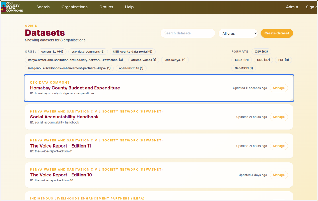Viewport: 318px width, 201px height.
Task: Filter by africas-voices (1) chip
Action: tap(144, 60)
